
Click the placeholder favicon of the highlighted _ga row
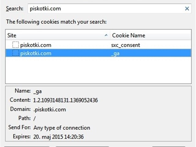(16, 53)
